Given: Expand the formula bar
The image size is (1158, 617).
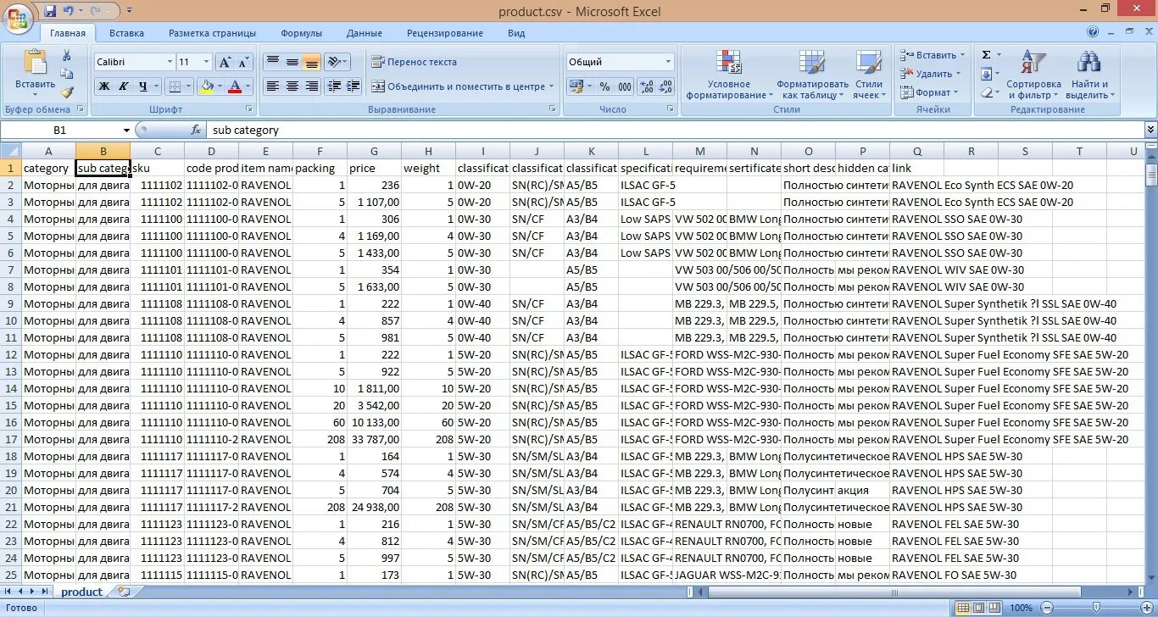Looking at the screenshot, I should tap(1150, 130).
